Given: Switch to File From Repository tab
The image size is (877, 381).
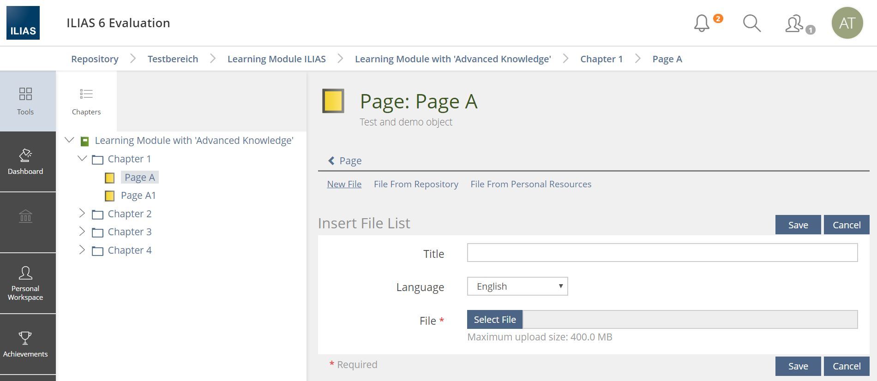Looking at the screenshot, I should [x=416, y=184].
